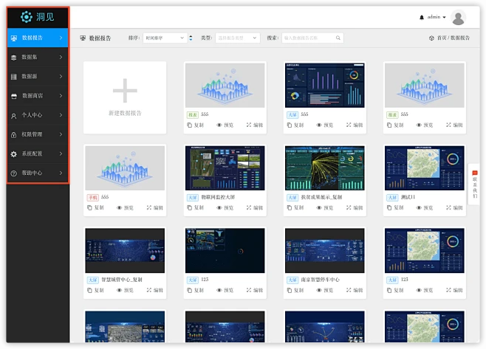Open the 类型 report type dropdown

click(x=237, y=38)
